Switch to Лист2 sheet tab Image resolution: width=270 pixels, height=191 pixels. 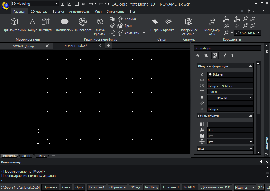[x=41, y=156]
